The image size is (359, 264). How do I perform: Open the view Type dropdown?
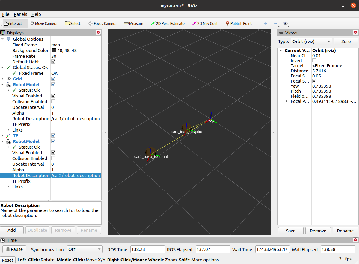(x=311, y=42)
